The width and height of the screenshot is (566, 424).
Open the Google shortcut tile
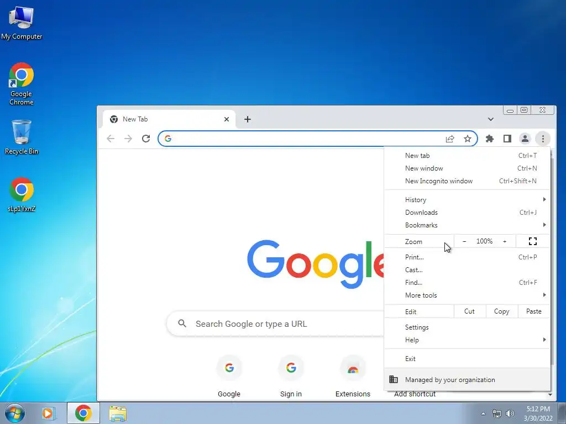(x=229, y=377)
